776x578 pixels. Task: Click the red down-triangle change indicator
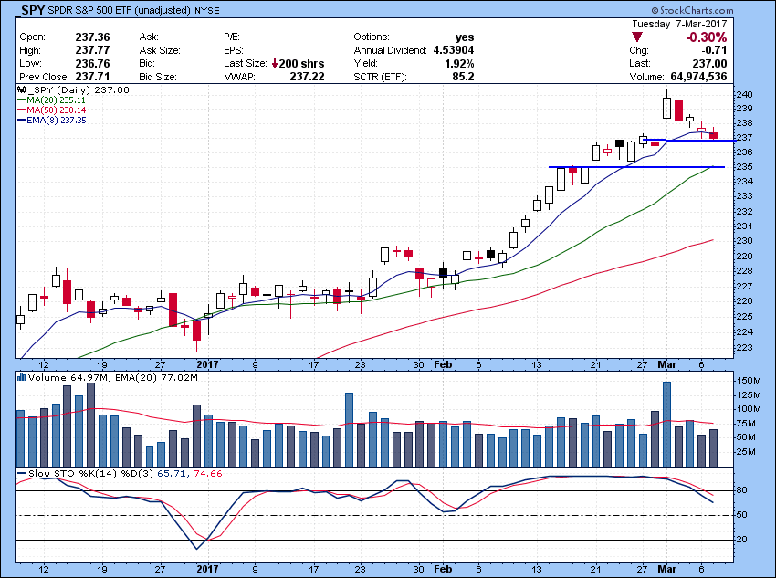(x=637, y=37)
